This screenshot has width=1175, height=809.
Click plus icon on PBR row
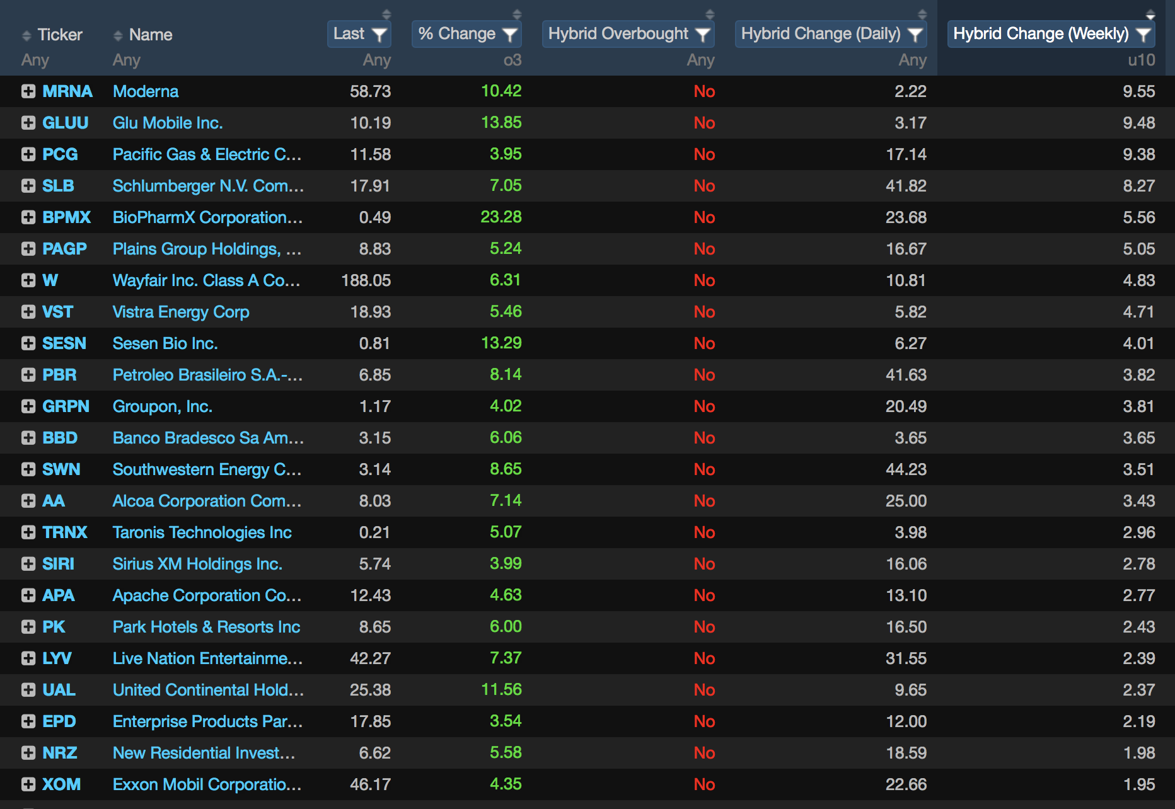tap(28, 375)
